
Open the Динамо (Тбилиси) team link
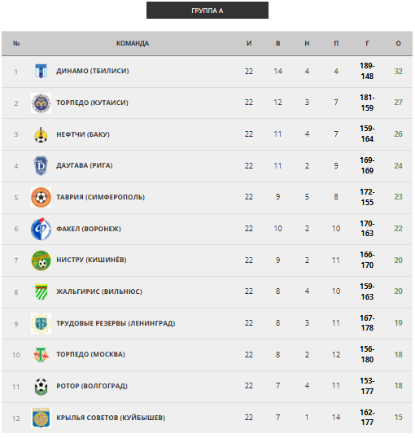point(93,71)
